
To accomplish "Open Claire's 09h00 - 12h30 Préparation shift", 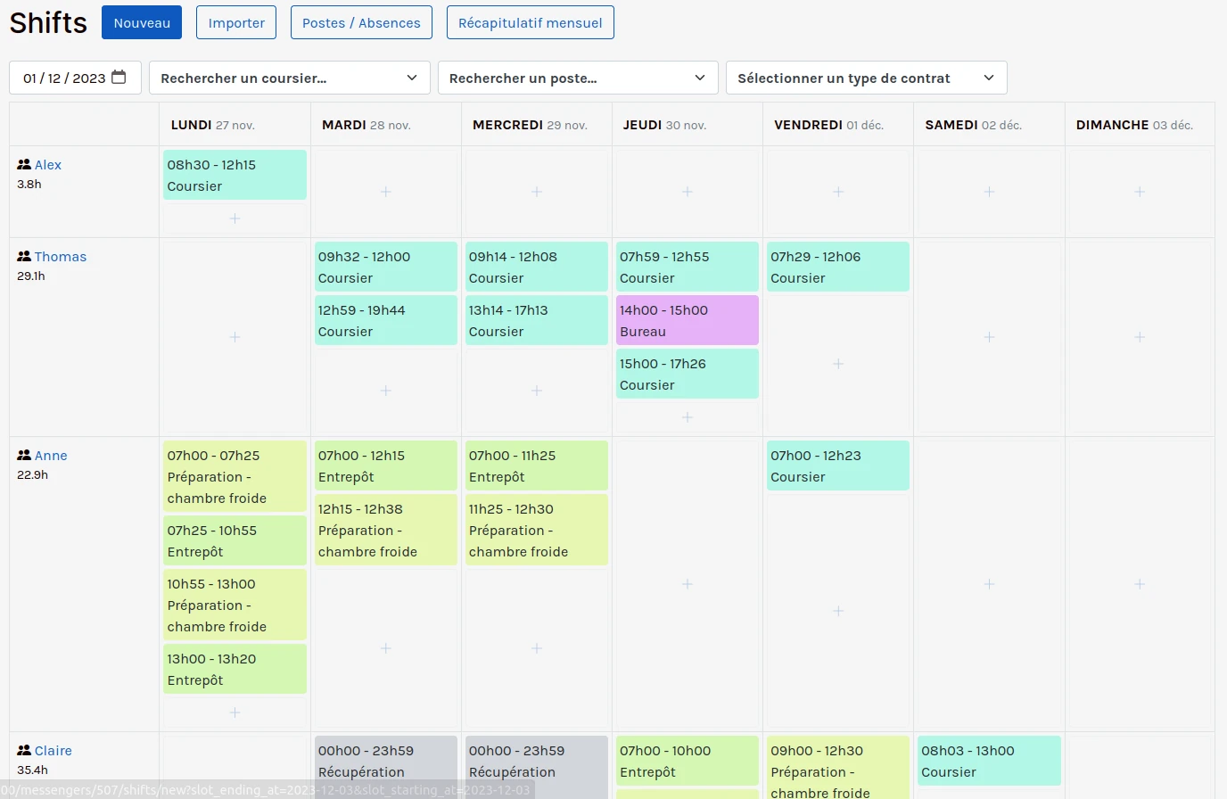I will [838, 767].
